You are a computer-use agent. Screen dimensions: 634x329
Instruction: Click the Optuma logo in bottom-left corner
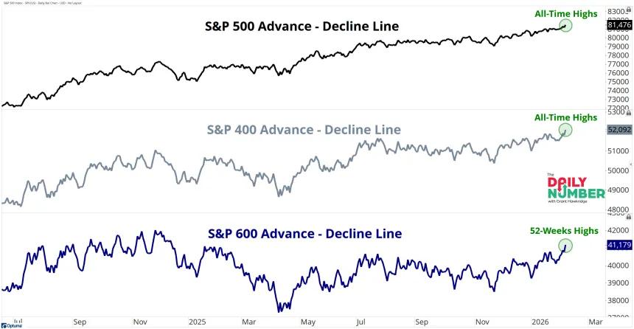(11, 325)
